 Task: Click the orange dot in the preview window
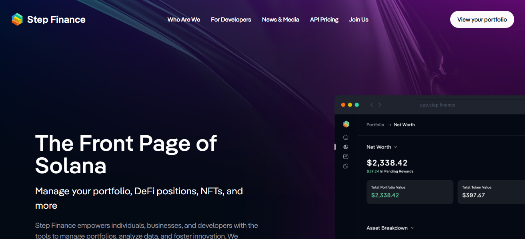[343, 105]
